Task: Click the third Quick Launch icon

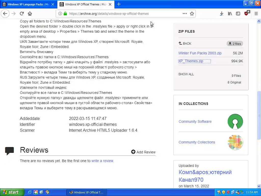Action: [x=41, y=192]
